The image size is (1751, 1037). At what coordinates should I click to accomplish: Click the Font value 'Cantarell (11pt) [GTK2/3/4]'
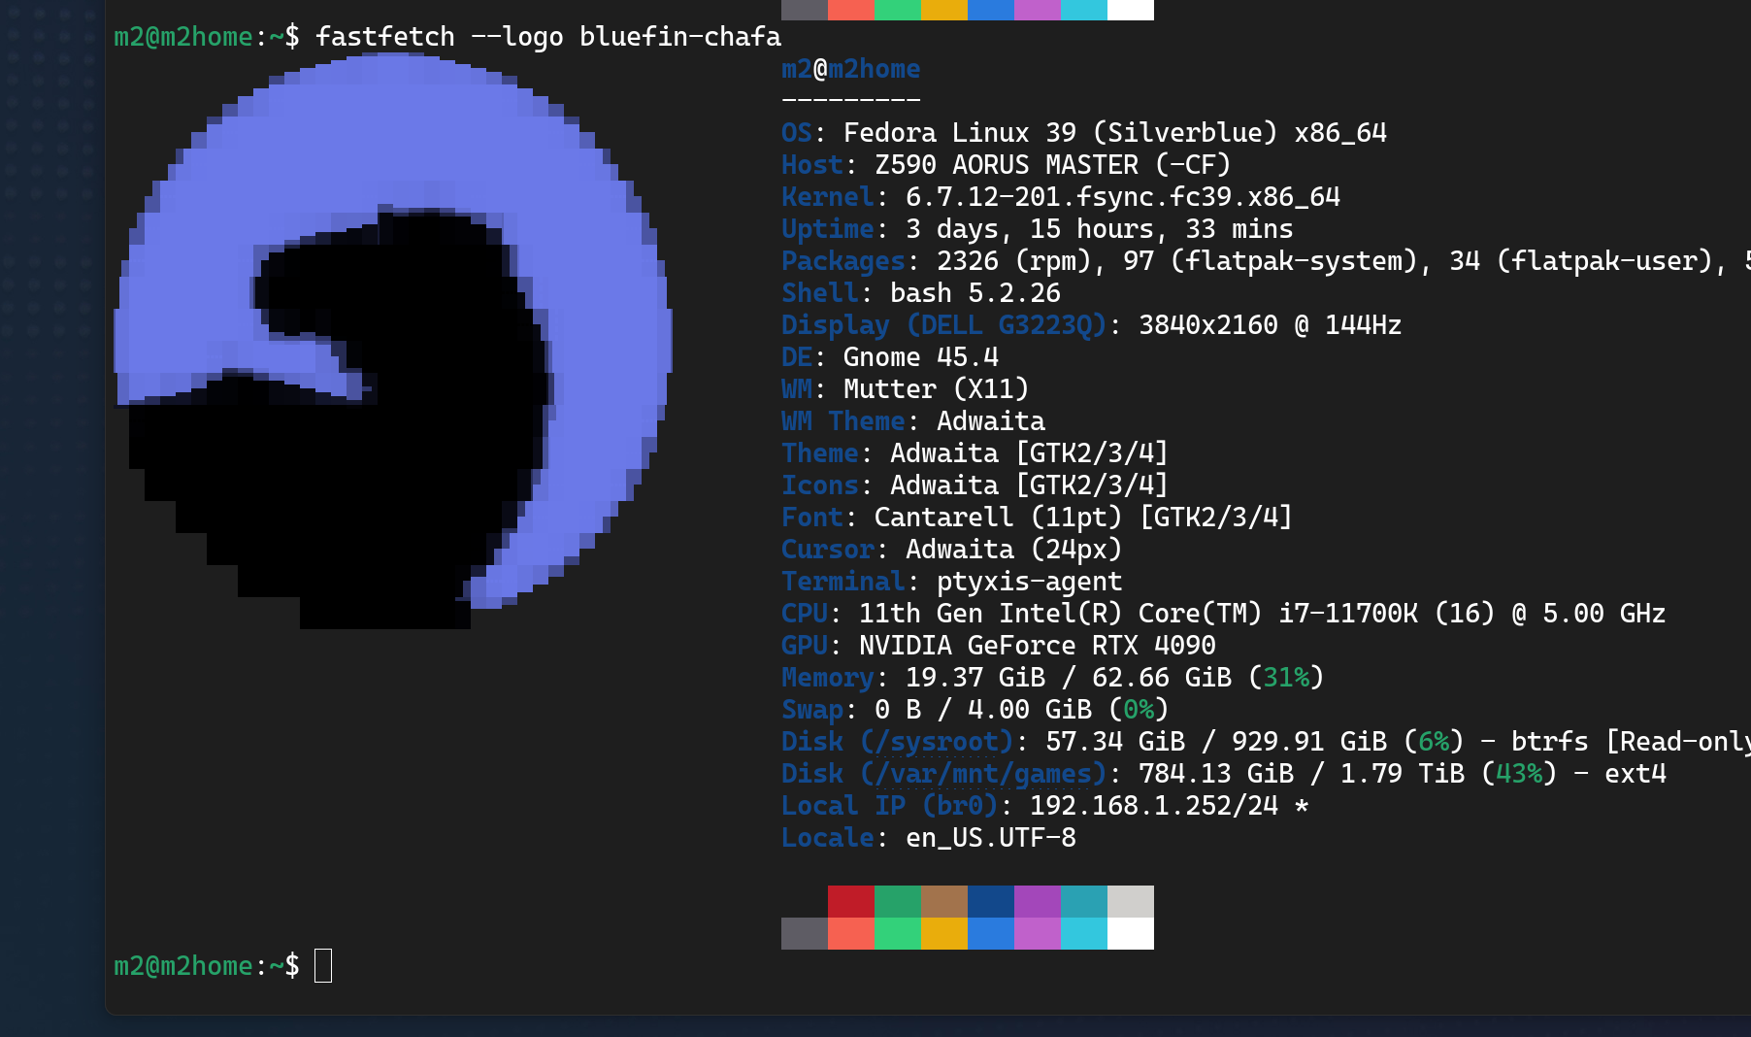click(x=1084, y=518)
